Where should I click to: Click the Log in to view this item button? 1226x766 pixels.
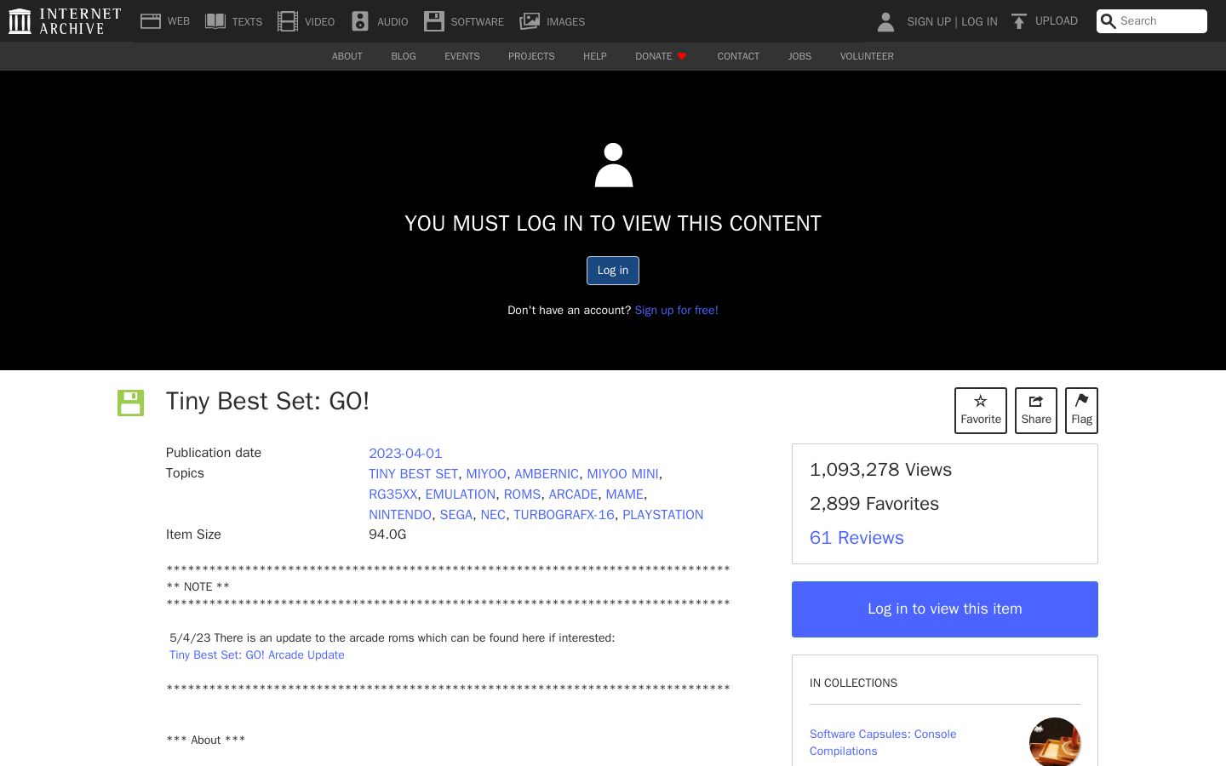pos(945,609)
